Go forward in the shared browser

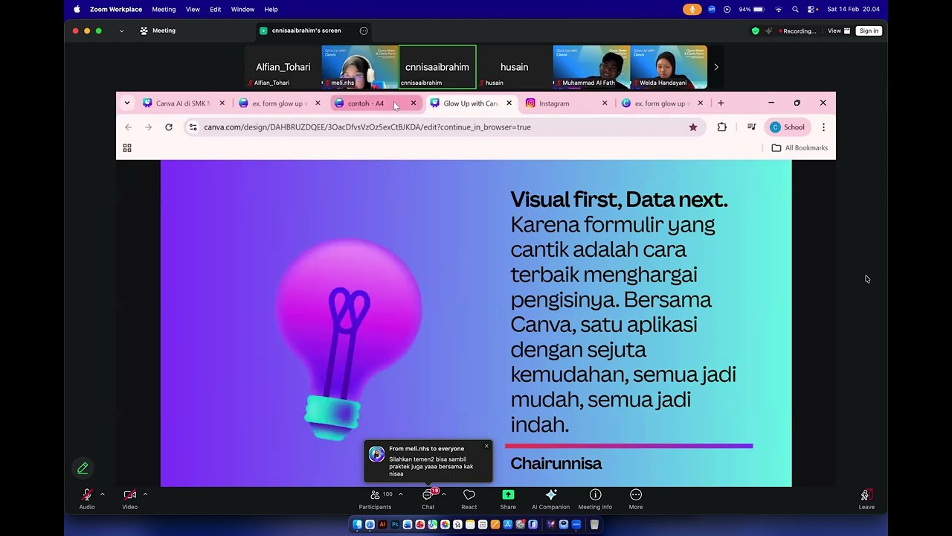(148, 127)
